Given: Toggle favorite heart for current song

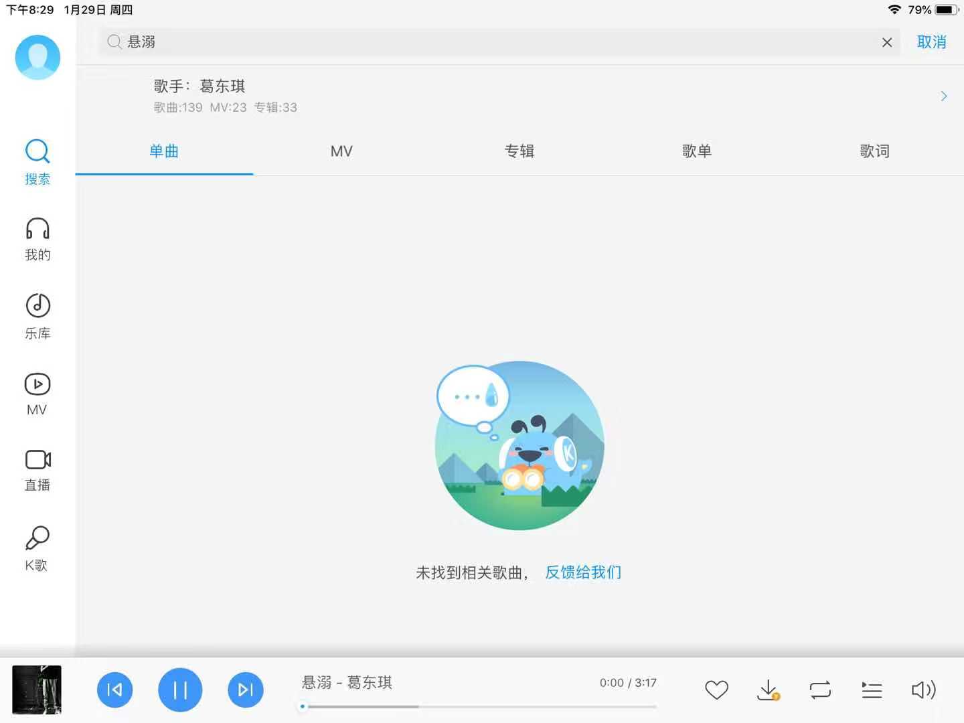Looking at the screenshot, I should point(716,690).
